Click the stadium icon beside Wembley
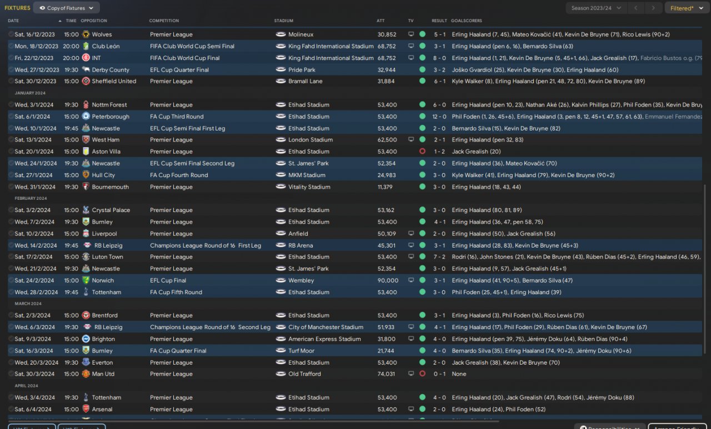The height and width of the screenshot is (429, 711). click(281, 281)
